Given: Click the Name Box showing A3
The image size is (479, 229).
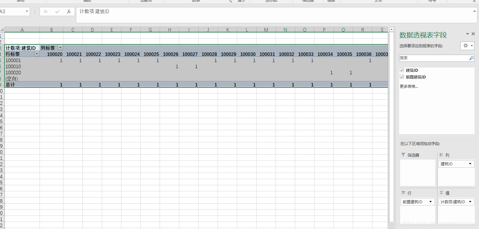Looking at the screenshot, I should point(12,12).
